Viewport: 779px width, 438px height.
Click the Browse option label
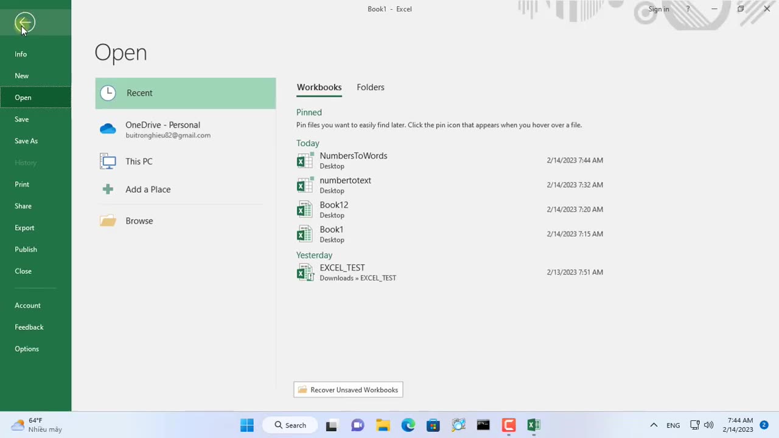pyautogui.click(x=139, y=221)
